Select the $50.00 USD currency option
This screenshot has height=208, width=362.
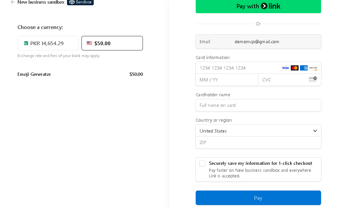[x=112, y=43]
